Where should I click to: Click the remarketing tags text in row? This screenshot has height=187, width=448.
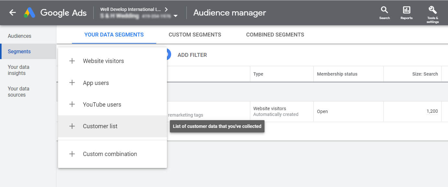[185, 115]
